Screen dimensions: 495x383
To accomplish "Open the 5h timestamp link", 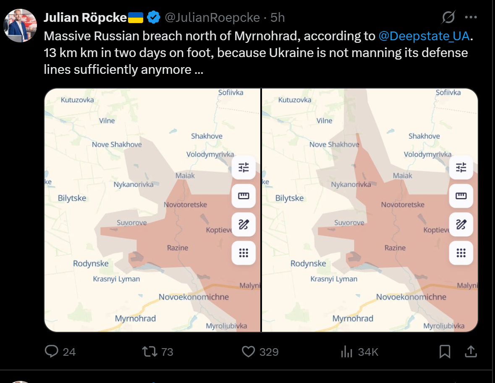I will (278, 18).
